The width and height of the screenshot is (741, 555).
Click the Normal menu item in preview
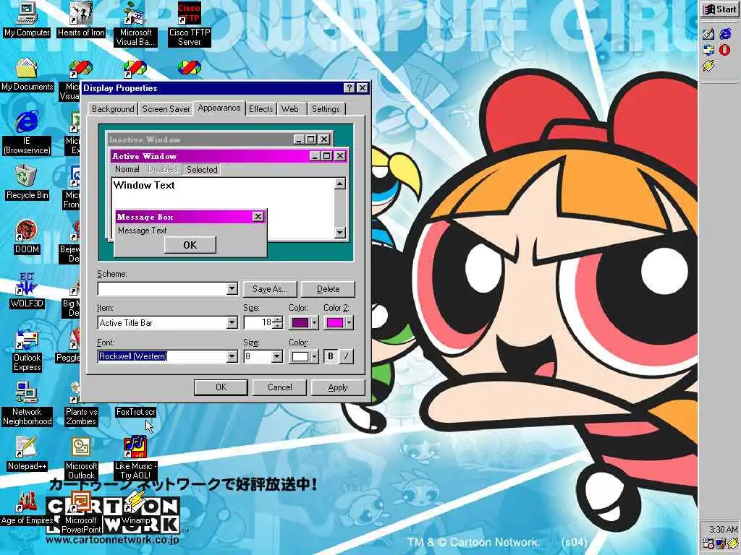coord(127,169)
